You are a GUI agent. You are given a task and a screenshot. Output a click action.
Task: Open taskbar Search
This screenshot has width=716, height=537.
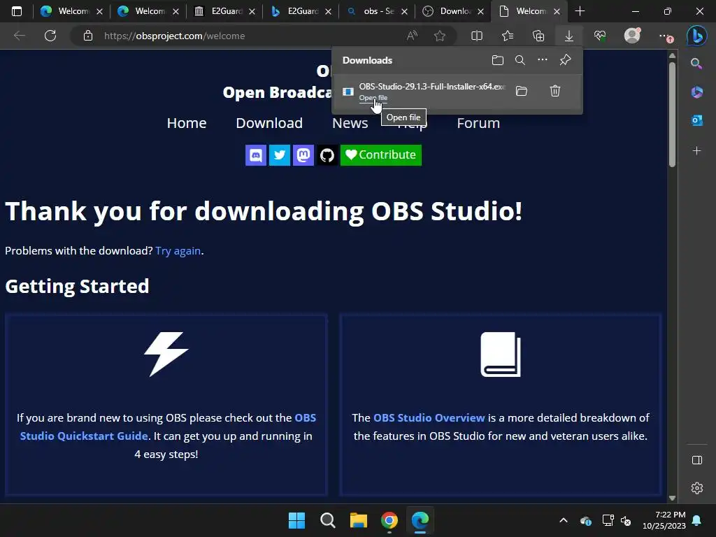327,520
